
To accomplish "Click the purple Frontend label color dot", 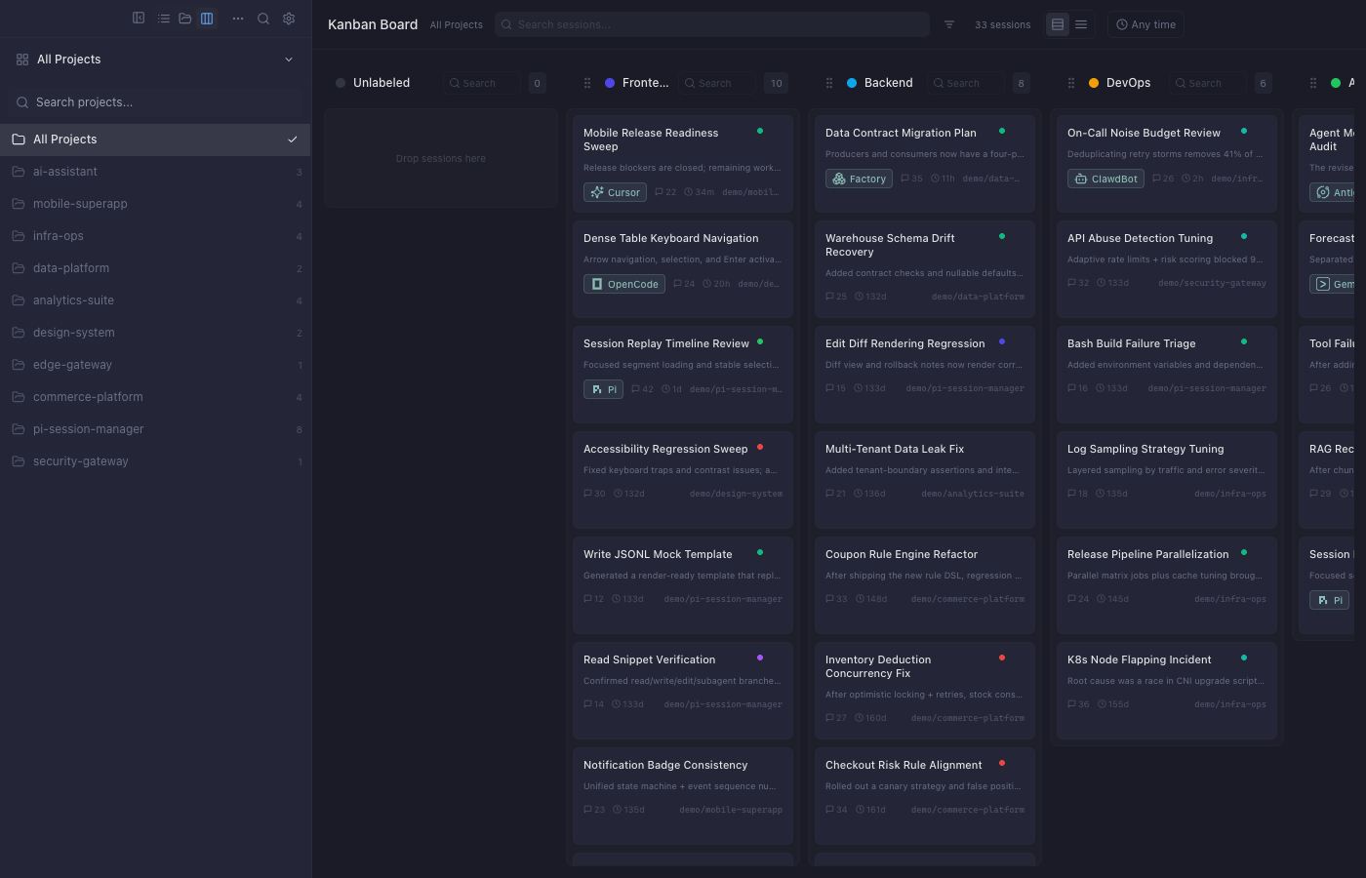I will point(610,83).
